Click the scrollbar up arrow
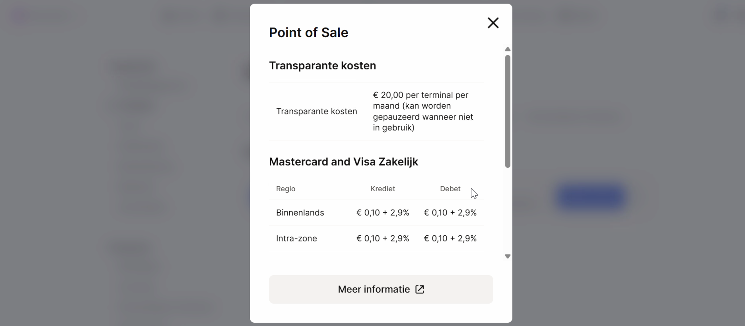The image size is (745, 326). point(508,49)
